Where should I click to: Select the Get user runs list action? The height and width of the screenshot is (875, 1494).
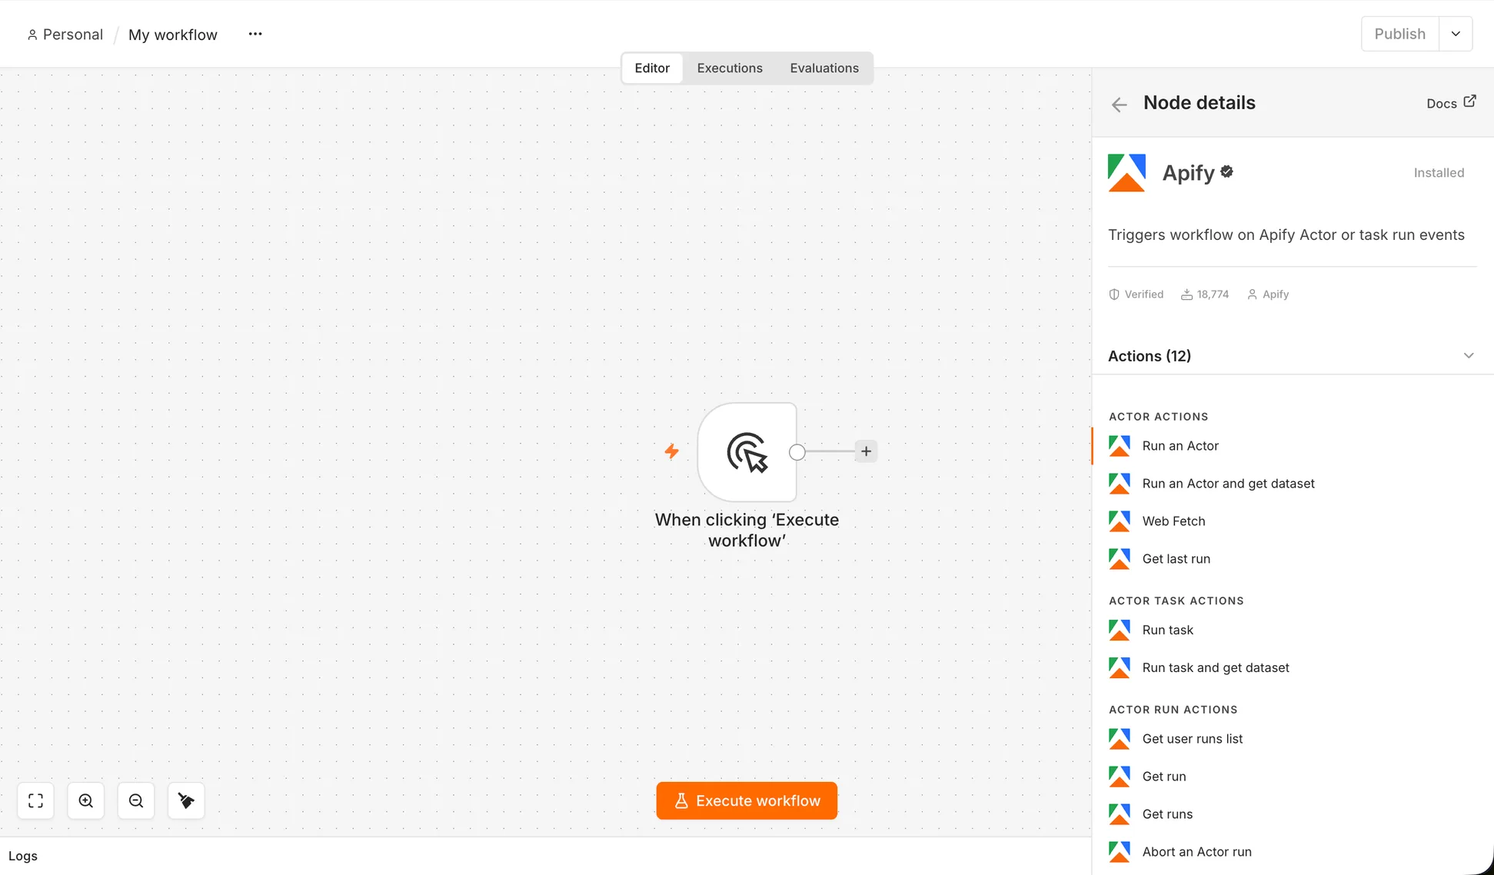point(1293,739)
